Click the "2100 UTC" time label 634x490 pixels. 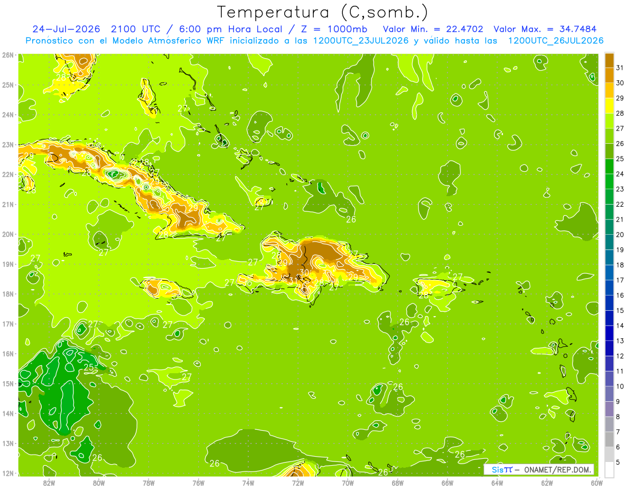tap(135, 29)
